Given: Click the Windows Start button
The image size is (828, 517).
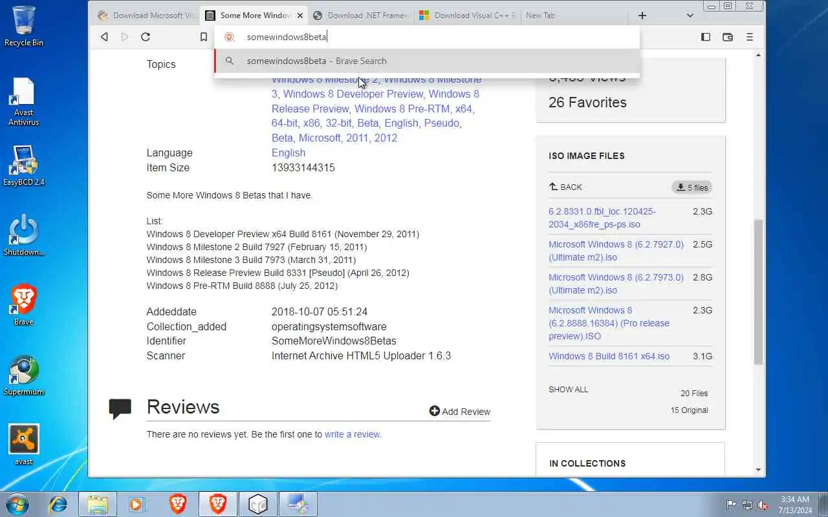Looking at the screenshot, I should click(17, 504).
